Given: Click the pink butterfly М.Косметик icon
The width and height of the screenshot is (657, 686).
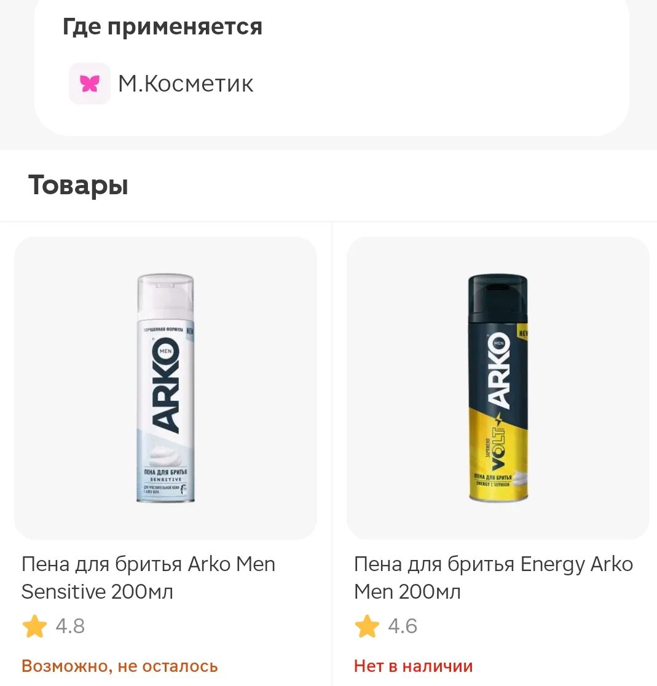Looking at the screenshot, I should coord(90,84).
